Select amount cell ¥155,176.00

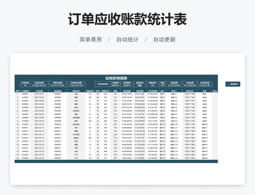tap(127, 94)
